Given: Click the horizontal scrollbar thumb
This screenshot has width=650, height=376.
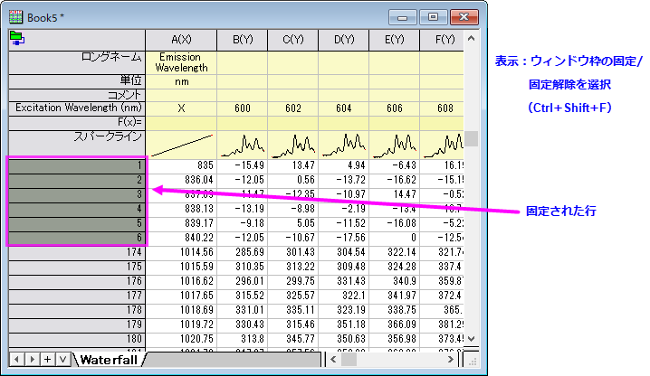Looking at the screenshot, I should [x=349, y=360].
